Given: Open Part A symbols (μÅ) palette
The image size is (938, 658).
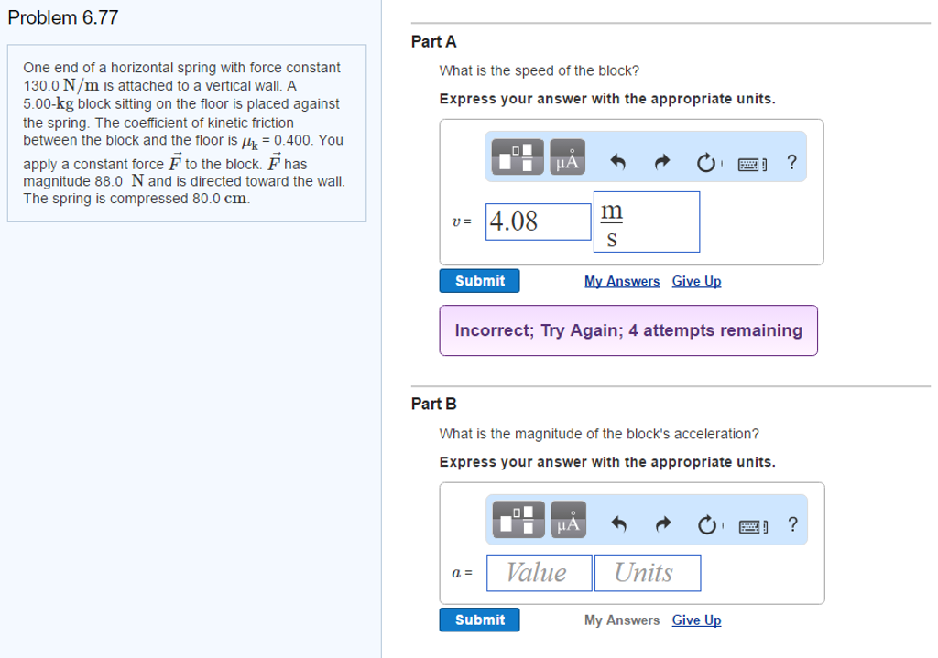Looking at the screenshot, I should pos(565,162).
